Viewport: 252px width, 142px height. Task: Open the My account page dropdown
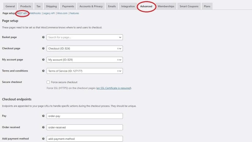click(85, 60)
